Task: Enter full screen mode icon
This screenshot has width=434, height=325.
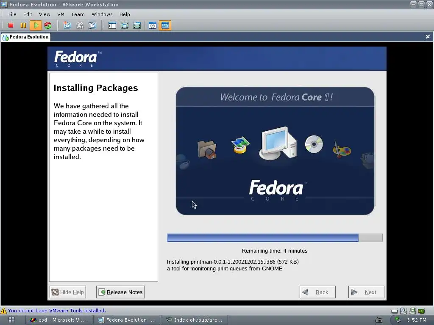Action: click(x=125, y=25)
